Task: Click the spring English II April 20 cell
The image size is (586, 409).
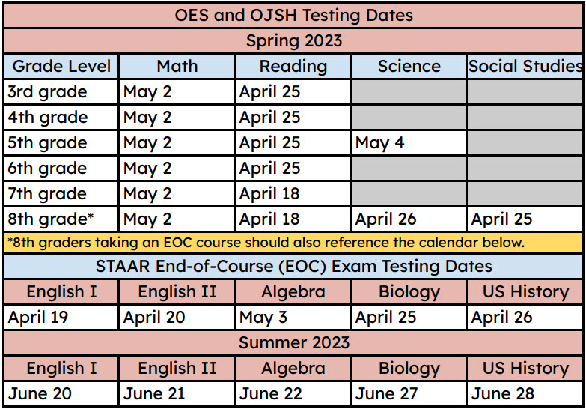Action: click(177, 318)
